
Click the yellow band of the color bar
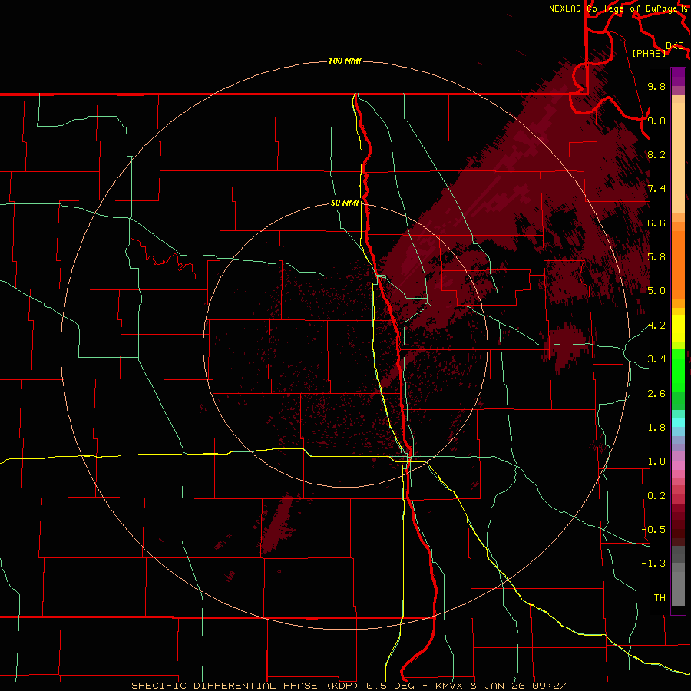(678, 329)
